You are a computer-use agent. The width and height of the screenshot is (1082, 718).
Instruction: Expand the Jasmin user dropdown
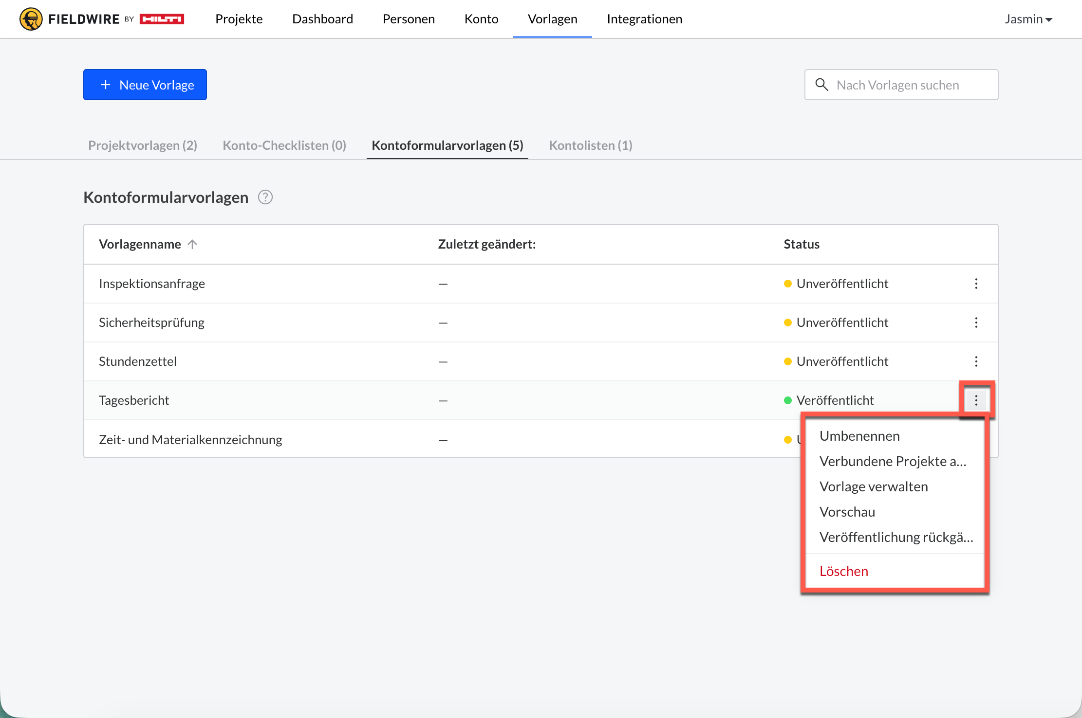click(x=1028, y=19)
